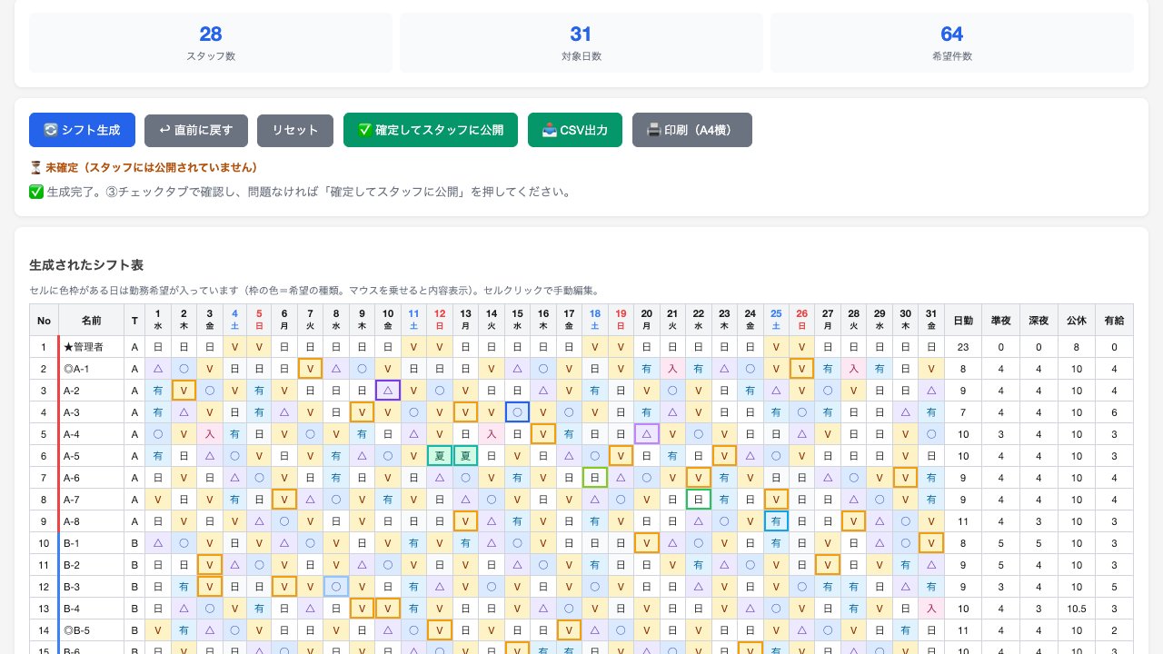
Task: Edit A-7's green-bordered 日 cell on day 22
Action: pos(698,500)
